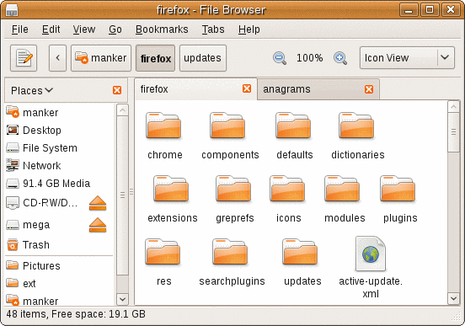Select the modules folder

pyautogui.click(x=342, y=189)
